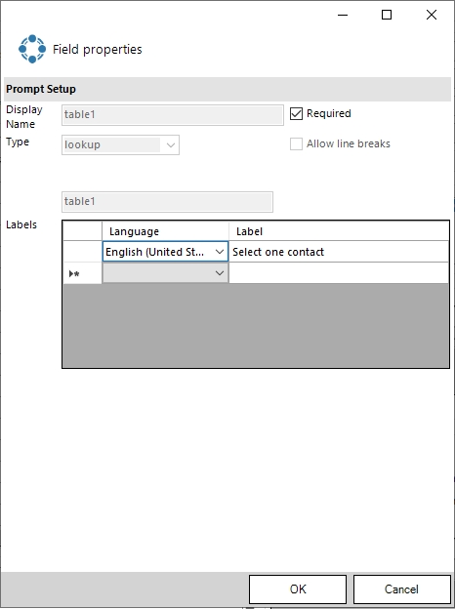Click the empty Label cell in new row

point(339,273)
